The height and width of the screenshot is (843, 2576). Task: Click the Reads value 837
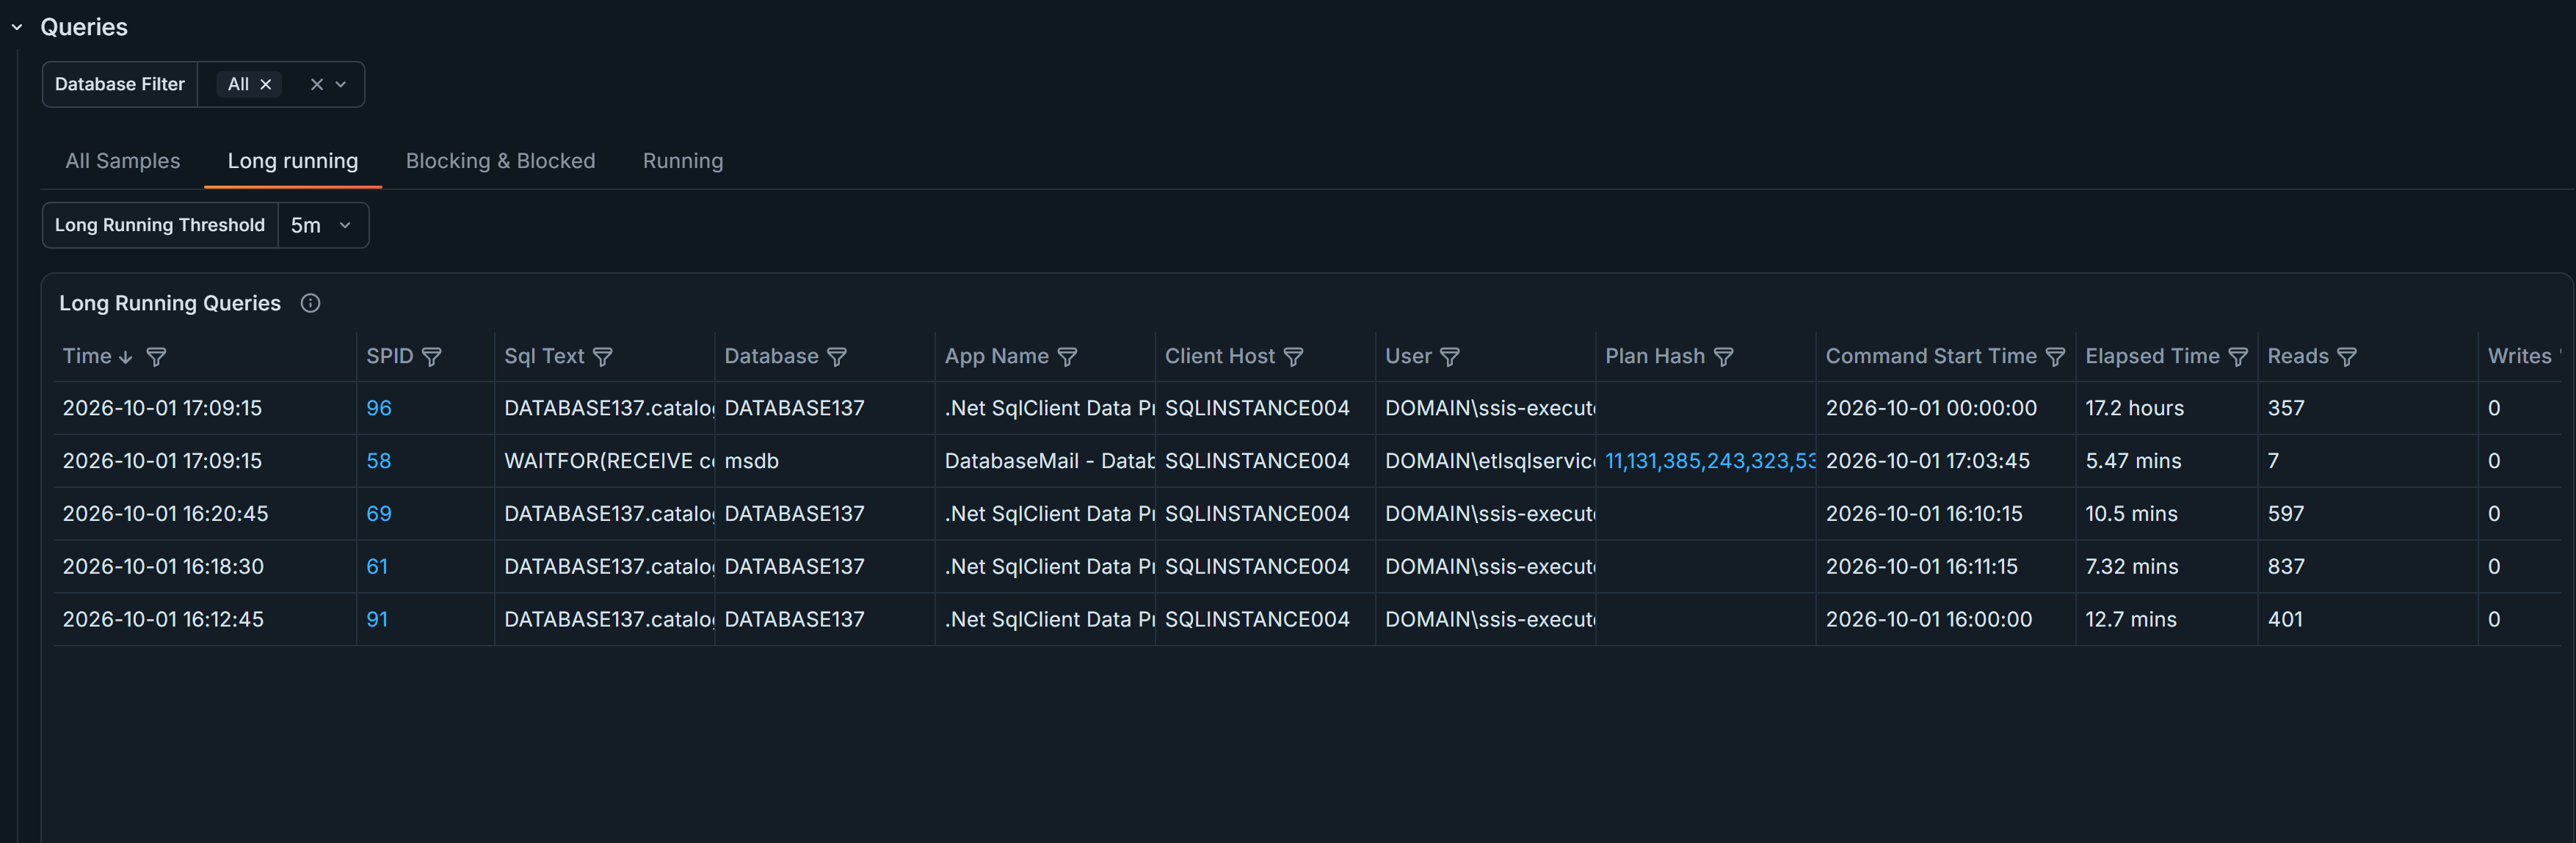point(2286,568)
